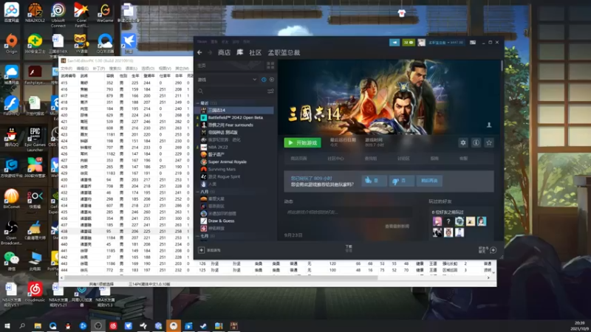Select row 415 in the editor table
The image size is (591, 332).
pos(126,83)
